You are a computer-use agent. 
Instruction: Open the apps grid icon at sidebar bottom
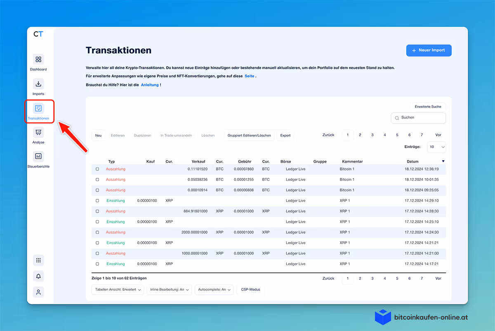tap(38, 260)
